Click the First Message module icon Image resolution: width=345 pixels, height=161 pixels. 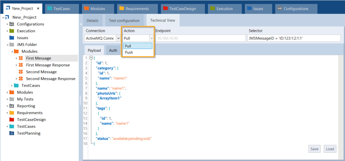[21, 58]
